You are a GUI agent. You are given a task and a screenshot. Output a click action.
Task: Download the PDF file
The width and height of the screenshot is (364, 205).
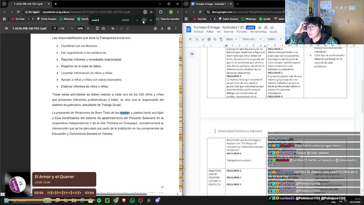[162, 28]
